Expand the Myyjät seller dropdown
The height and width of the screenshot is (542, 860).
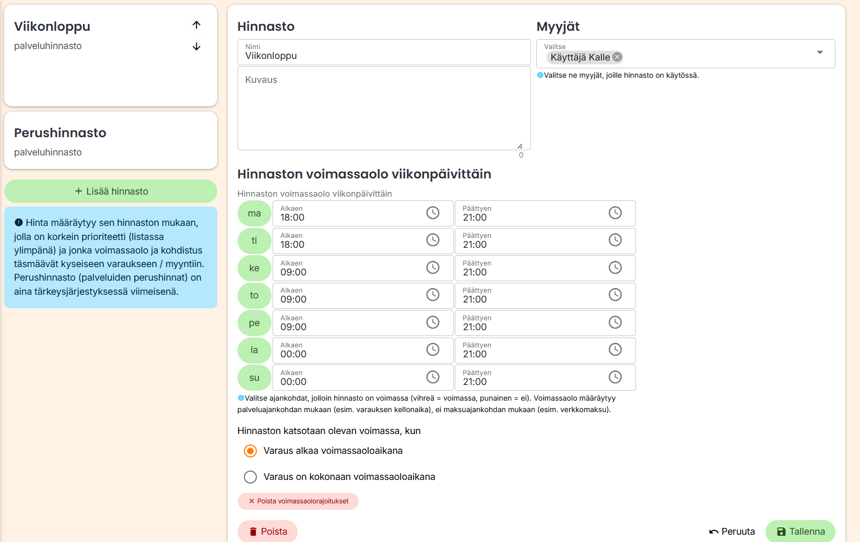819,53
